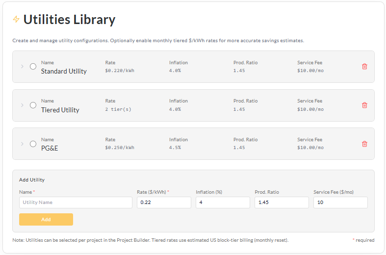Click the Standard Utility 4.0% inflation value
Viewport: 386px width, 255px height.
175,71
